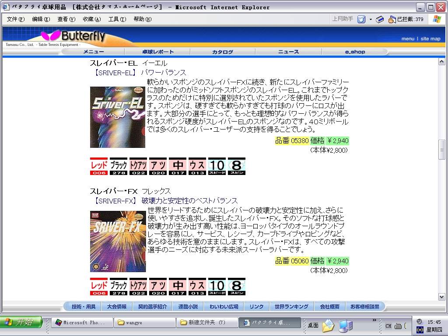Click トクアツ 022 icon under Sriver-EL
448x336 pixels.
138,166
